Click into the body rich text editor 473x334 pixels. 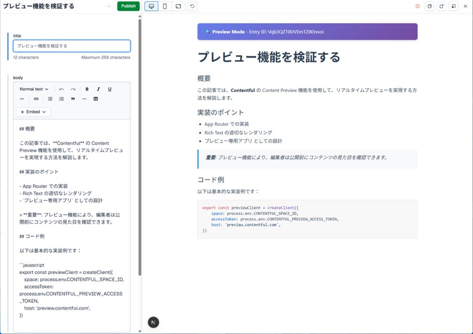pos(72,225)
